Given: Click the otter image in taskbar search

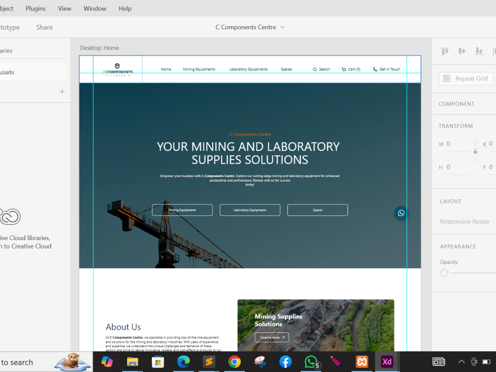Looking at the screenshot, I should pyautogui.click(x=72, y=362).
